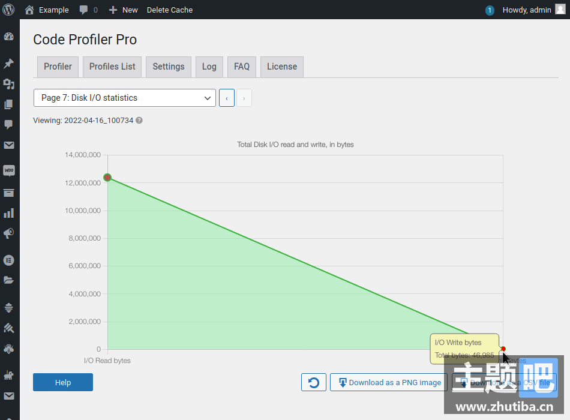Click the '14,000,000' y-axis value
Viewport: 570px width, 420px height.
tap(83, 155)
